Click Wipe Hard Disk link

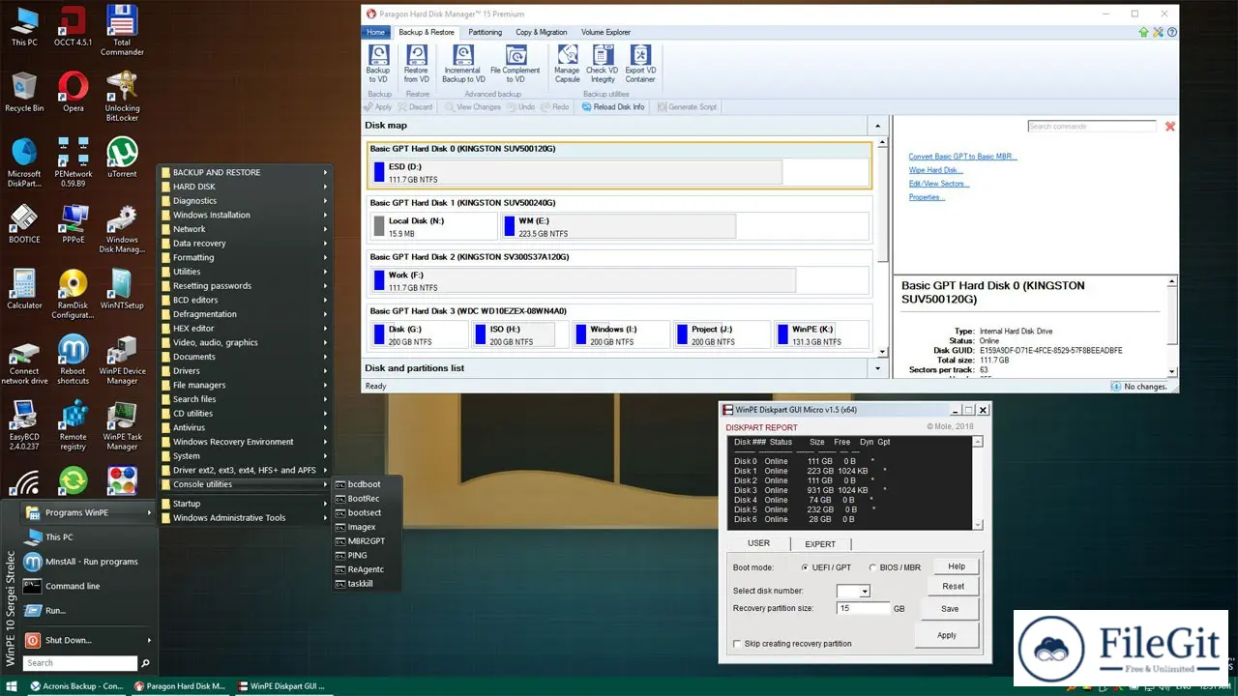[933, 170]
